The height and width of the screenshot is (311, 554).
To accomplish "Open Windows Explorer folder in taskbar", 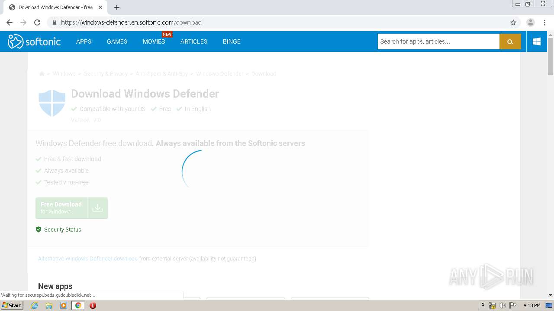I will coord(49,305).
